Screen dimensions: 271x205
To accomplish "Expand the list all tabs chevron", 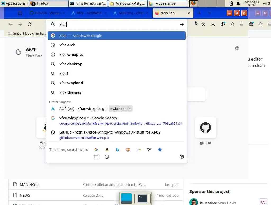I will (210, 13).
